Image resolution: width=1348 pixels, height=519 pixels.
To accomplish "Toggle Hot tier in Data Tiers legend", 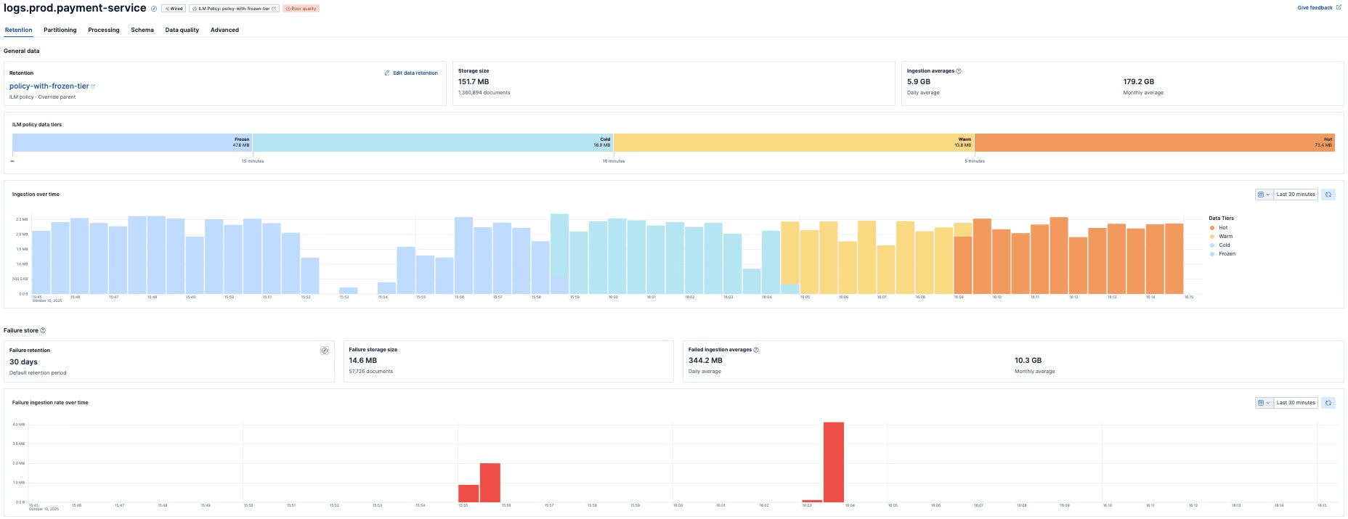I will tap(1222, 228).
